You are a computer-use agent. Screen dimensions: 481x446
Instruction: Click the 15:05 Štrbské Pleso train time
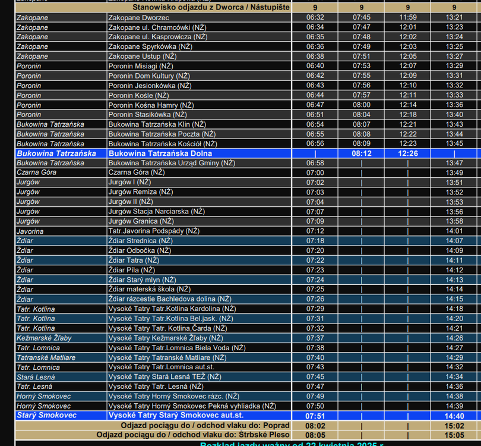click(454, 435)
